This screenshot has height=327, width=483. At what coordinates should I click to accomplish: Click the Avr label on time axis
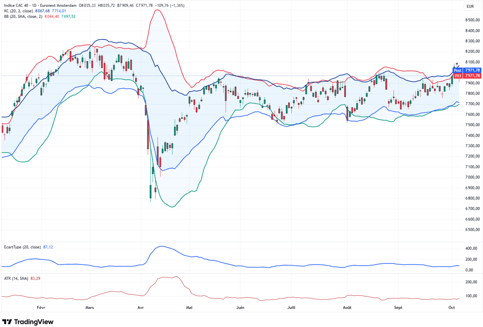point(140,307)
